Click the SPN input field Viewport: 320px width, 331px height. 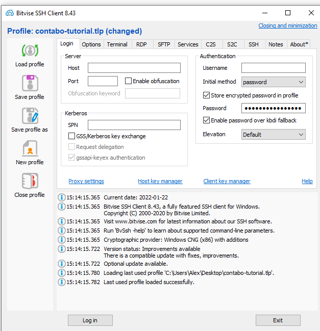pyautogui.click(x=134, y=125)
